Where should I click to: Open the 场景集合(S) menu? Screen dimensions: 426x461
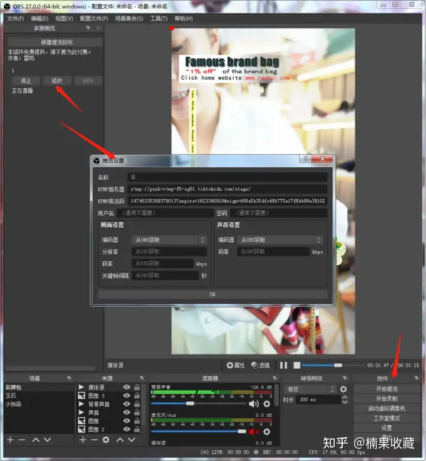(129, 18)
